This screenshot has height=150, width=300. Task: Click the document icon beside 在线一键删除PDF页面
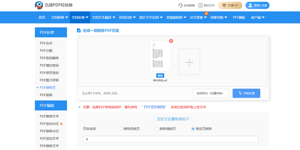(x=79, y=30)
